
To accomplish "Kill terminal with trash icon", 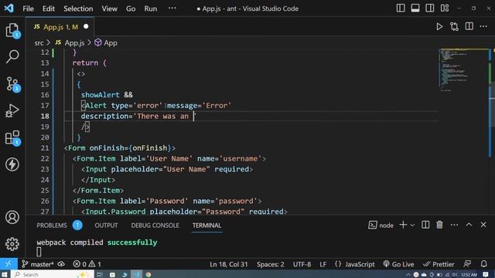I will tap(439, 225).
